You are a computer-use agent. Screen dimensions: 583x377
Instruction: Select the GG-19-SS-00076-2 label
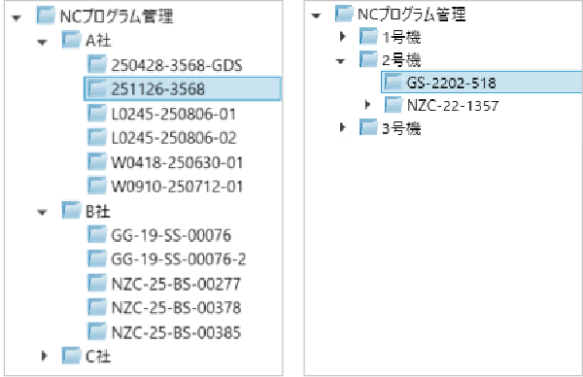click(x=179, y=259)
